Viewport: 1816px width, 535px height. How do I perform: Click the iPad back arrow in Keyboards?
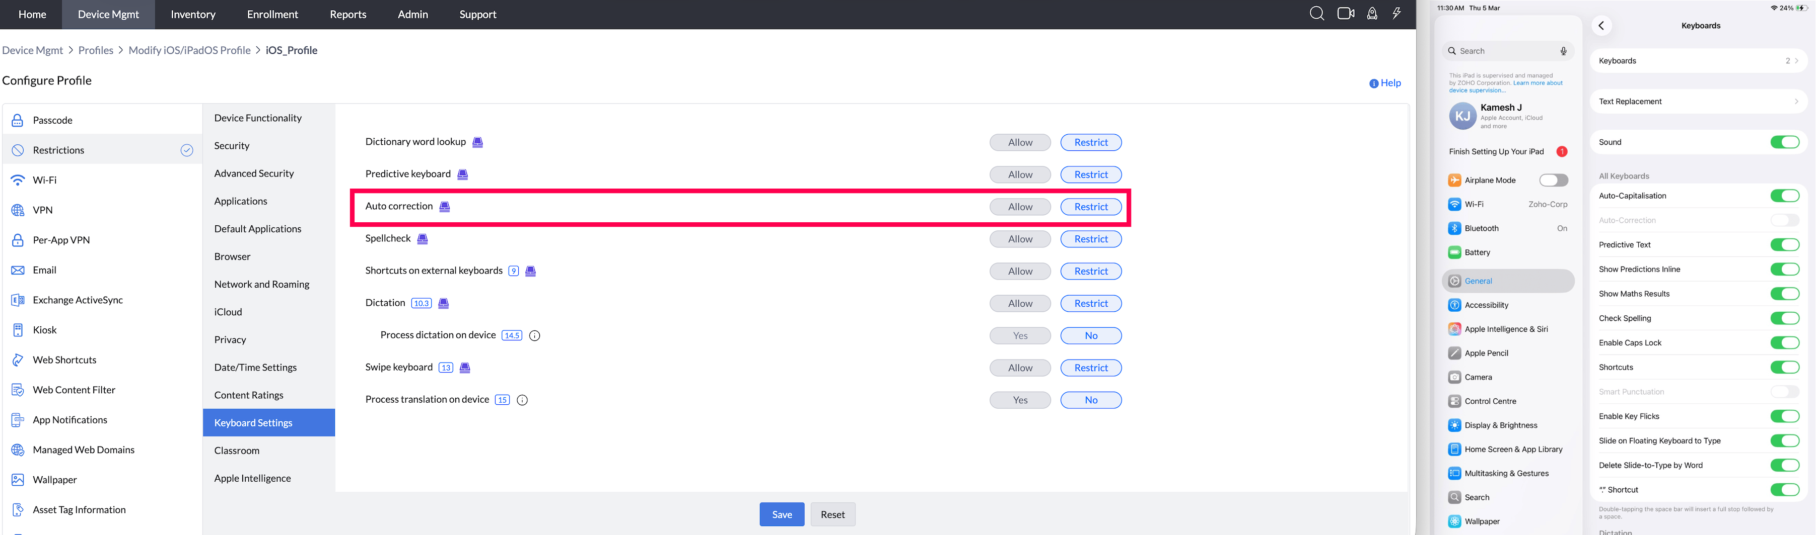[x=1601, y=25]
